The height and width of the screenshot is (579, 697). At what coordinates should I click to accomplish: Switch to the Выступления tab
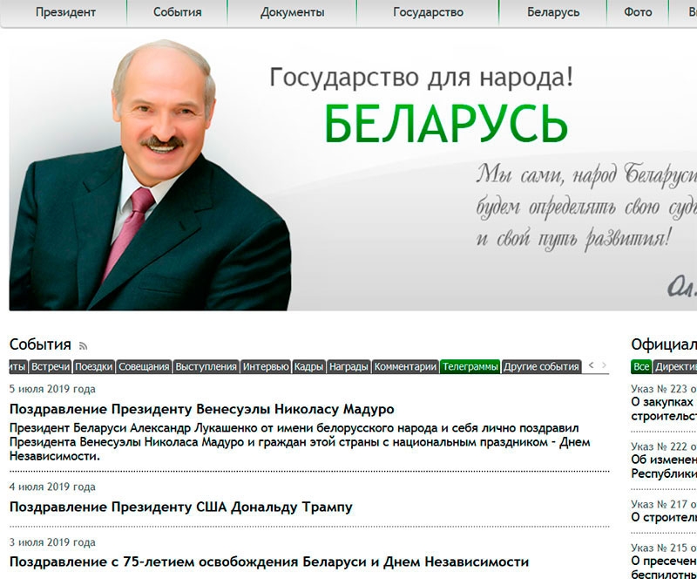[x=206, y=367]
